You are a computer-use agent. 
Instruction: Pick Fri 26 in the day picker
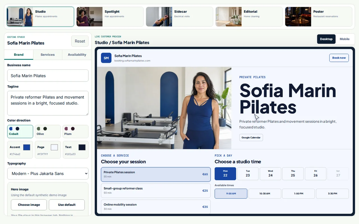316,174
